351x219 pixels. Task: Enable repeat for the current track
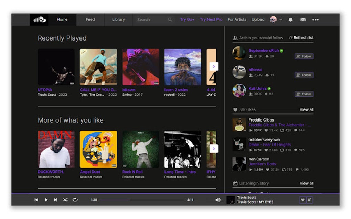[x=75, y=199]
